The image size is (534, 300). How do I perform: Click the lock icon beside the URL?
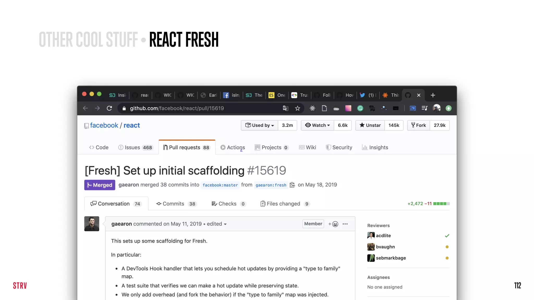pyautogui.click(x=124, y=108)
